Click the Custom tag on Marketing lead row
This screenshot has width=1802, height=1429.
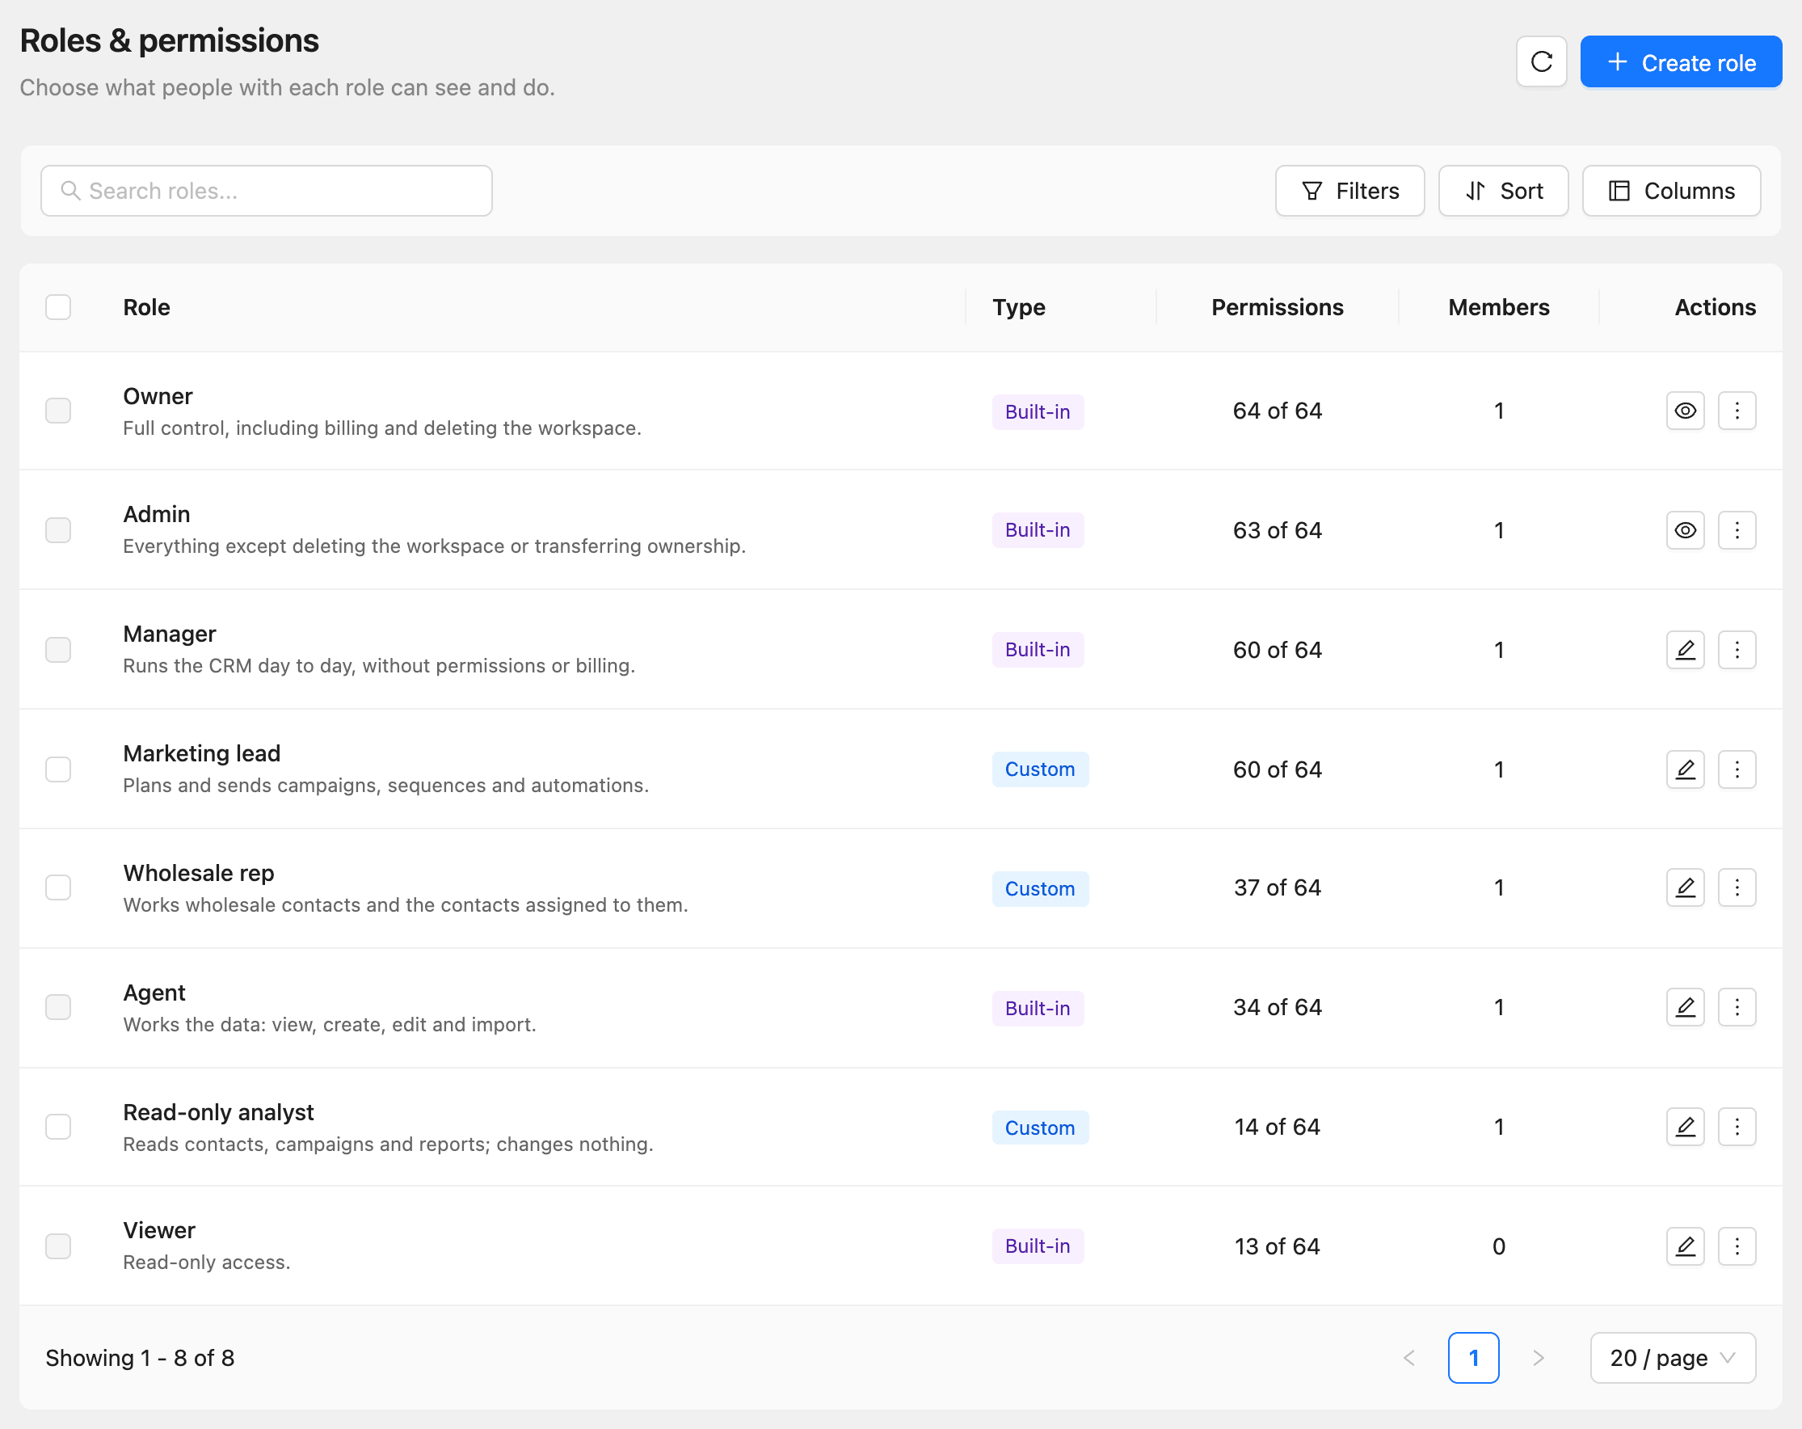click(1040, 769)
